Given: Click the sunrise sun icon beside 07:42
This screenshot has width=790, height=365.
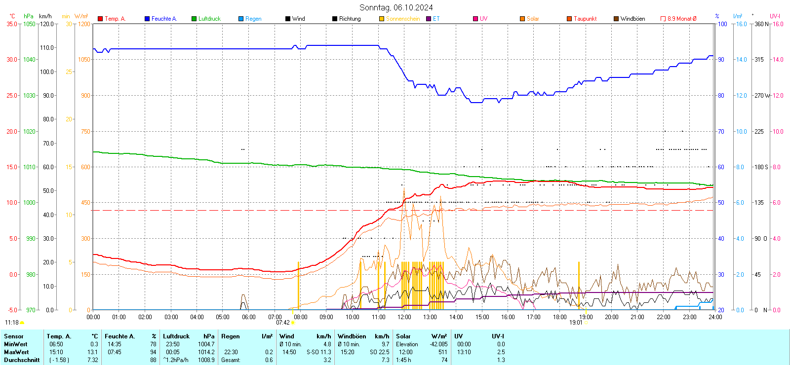Looking at the screenshot, I should pyautogui.click(x=293, y=323).
